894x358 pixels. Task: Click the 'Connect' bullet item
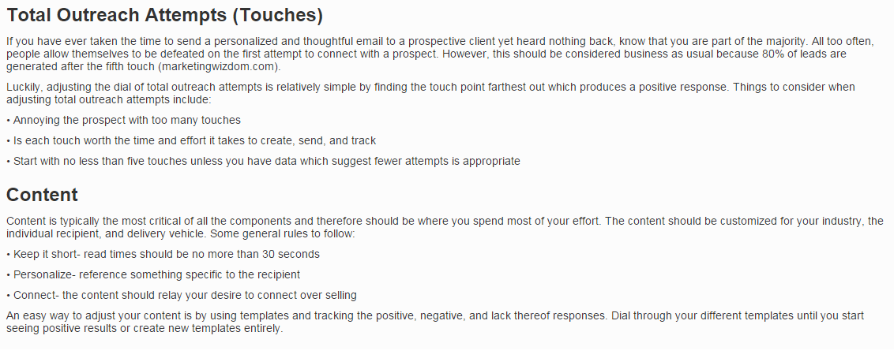182,296
